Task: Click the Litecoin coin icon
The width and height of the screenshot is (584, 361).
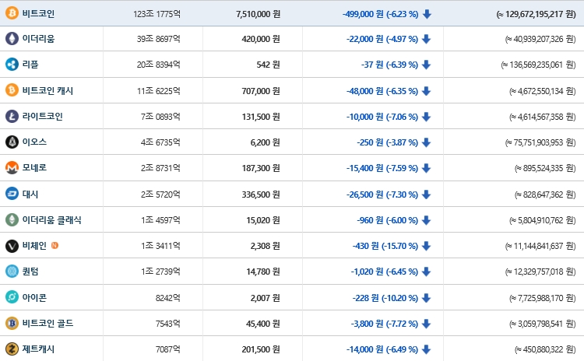Action: (12, 117)
